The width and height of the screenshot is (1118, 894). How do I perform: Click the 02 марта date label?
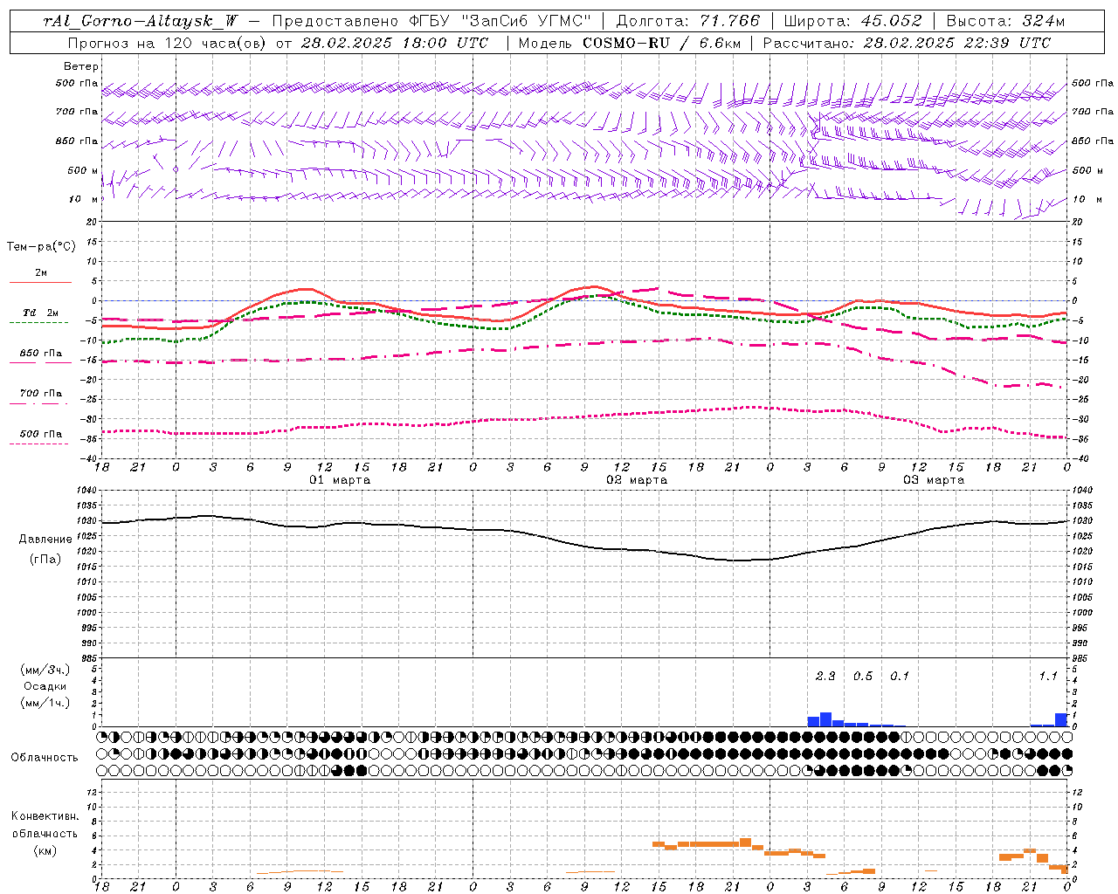coord(637,480)
